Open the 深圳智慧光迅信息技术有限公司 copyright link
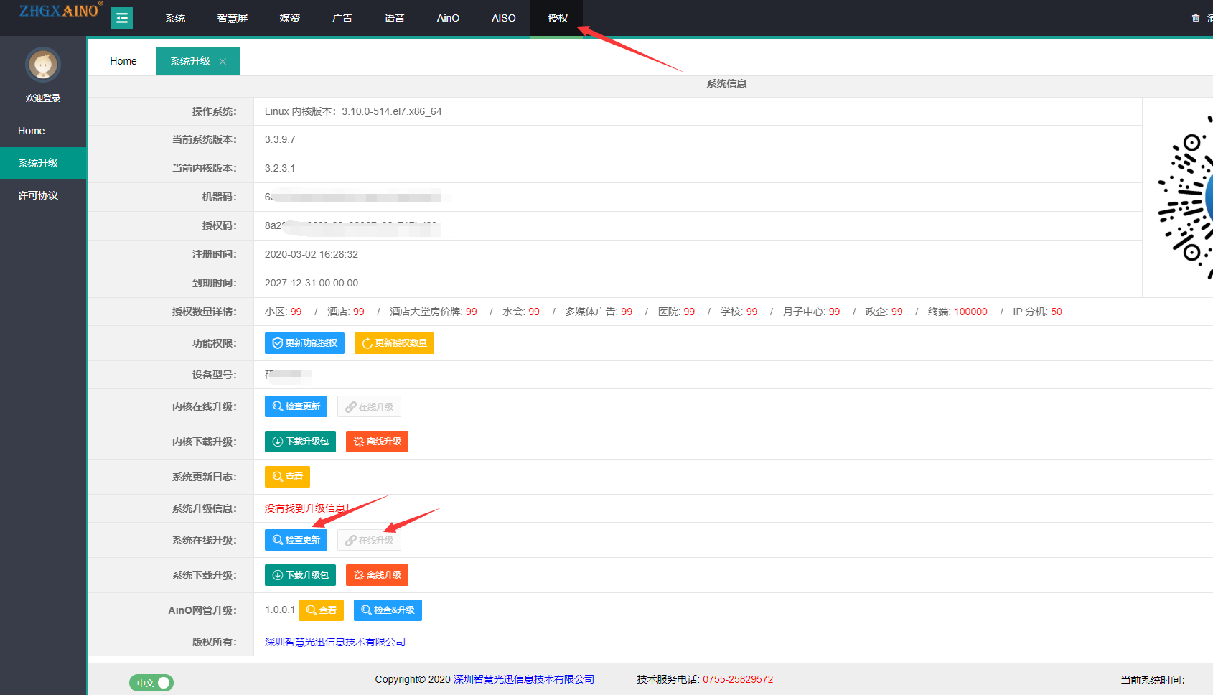Screen dimensions: 1213x695 click(x=334, y=642)
